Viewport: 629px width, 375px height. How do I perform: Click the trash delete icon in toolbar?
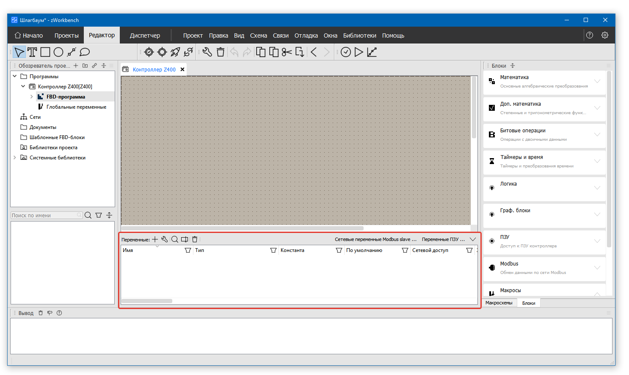point(221,52)
